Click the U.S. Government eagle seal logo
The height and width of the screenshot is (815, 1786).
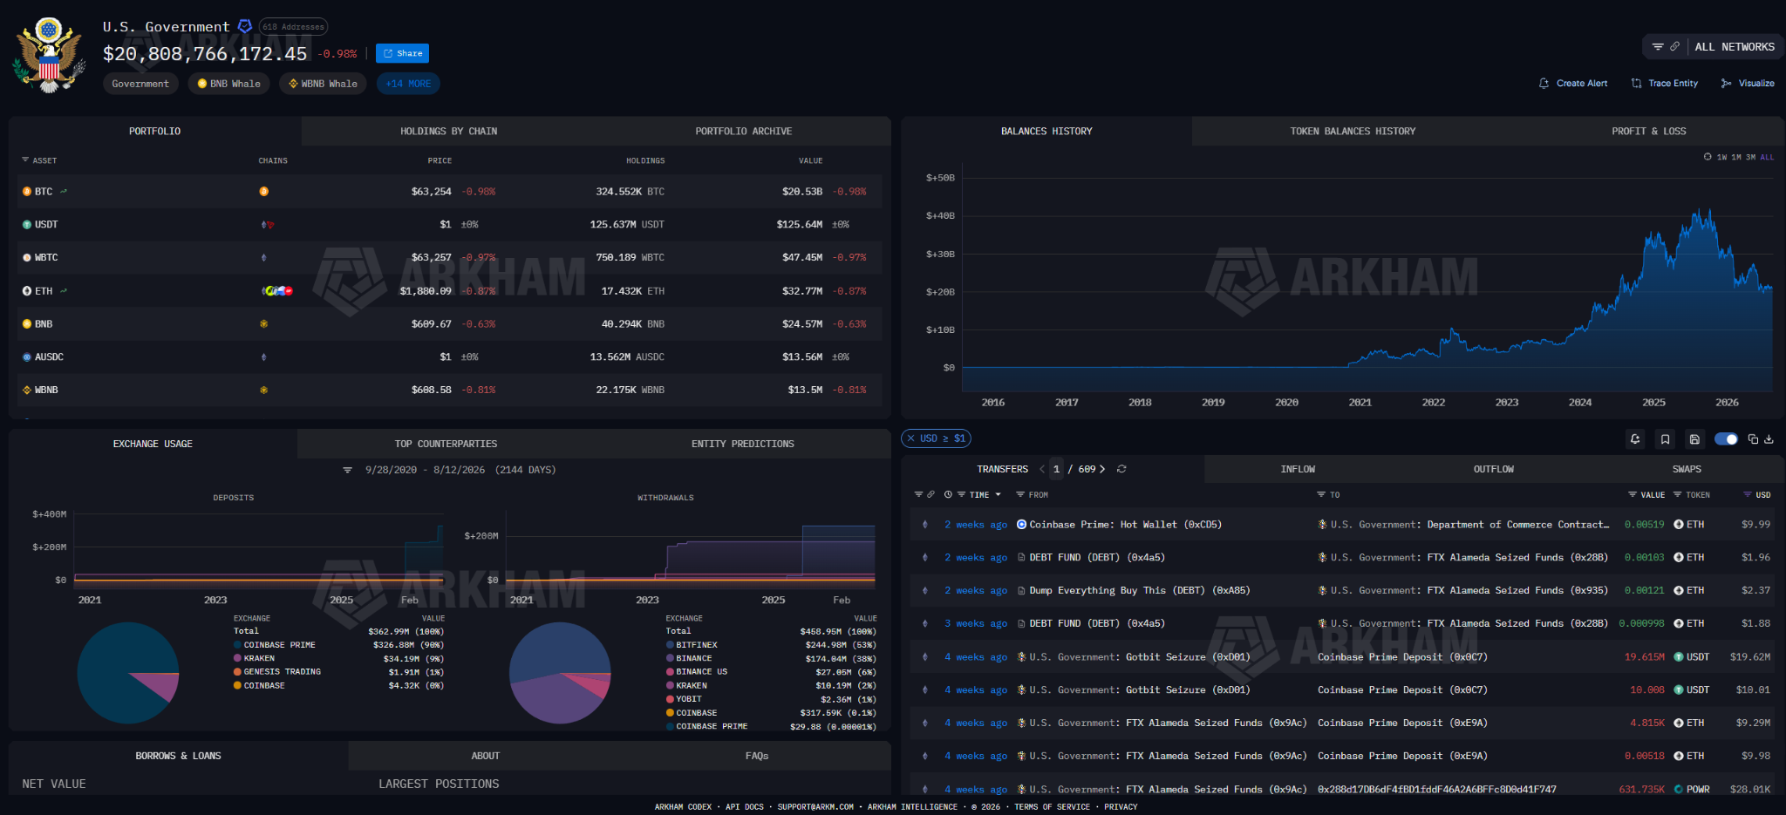tap(49, 55)
